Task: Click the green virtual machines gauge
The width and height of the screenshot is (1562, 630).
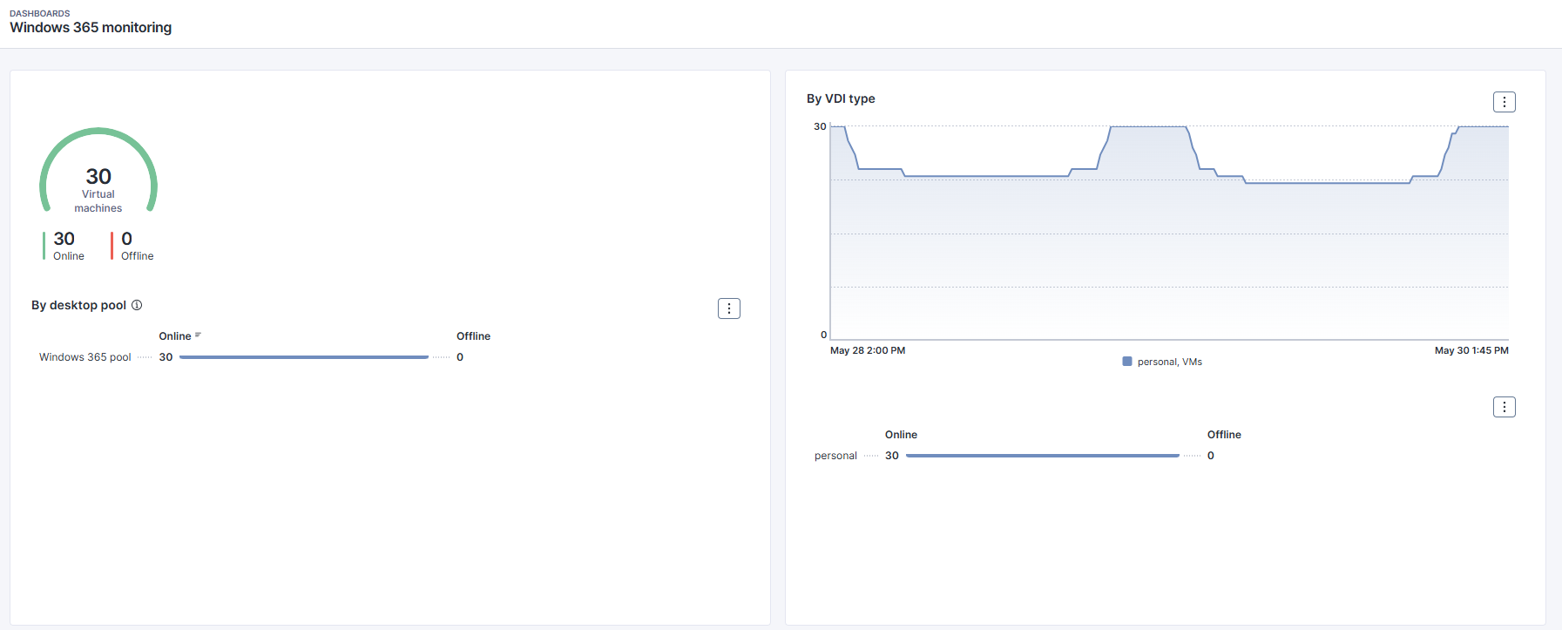Action: (x=98, y=172)
